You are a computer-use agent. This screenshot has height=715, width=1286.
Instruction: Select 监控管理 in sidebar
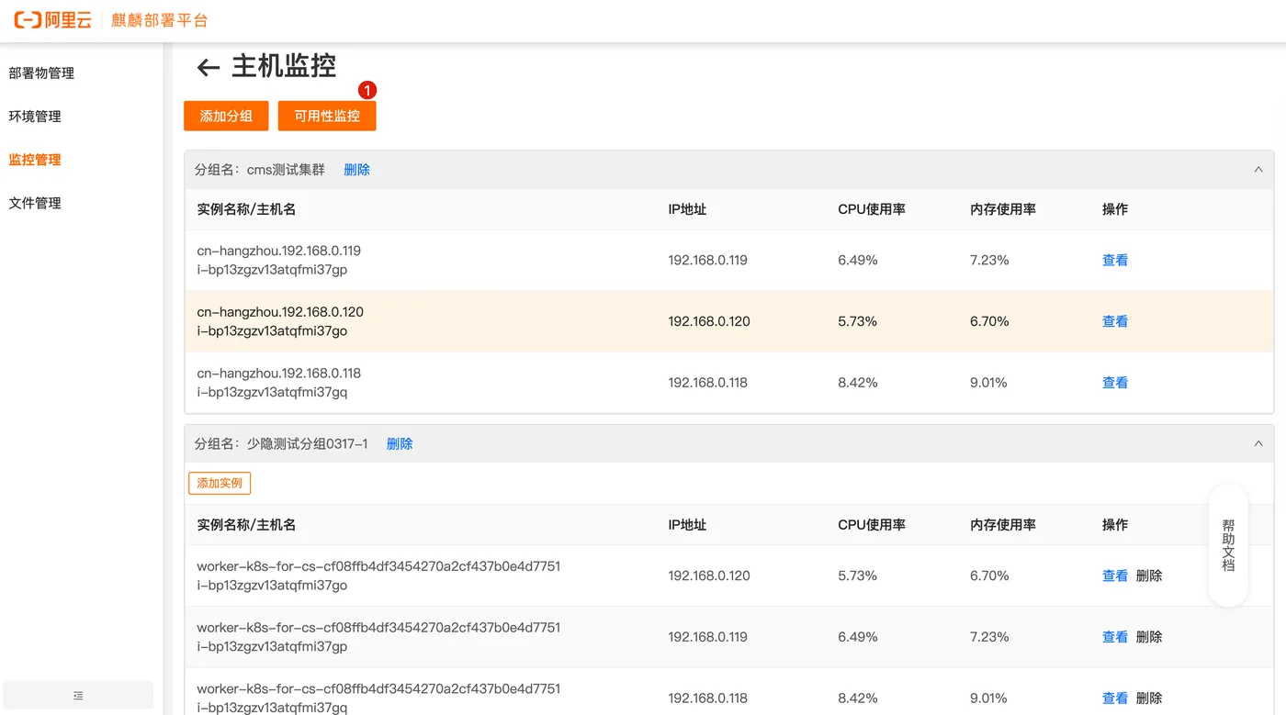35,160
